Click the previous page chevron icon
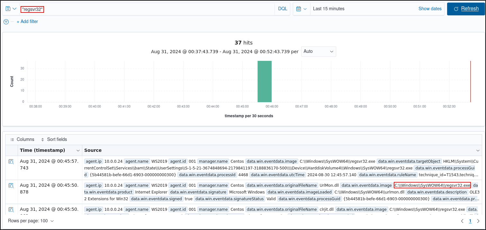The height and width of the screenshot is (230, 486). click(x=462, y=221)
